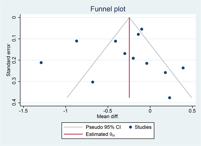
Task: Click the 0.5 tick label on the x-axis
Action: (x=192, y=111)
